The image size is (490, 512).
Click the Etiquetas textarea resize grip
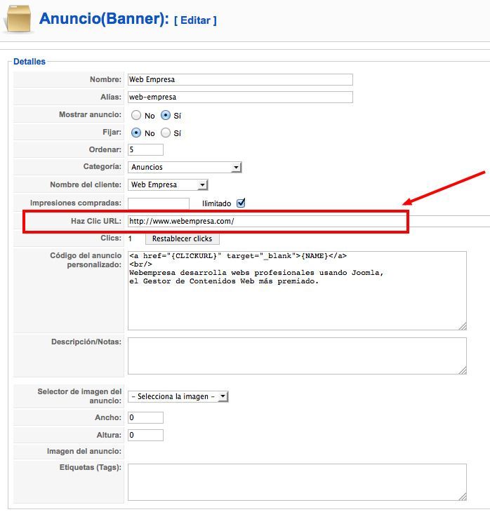[x=463, y=497]
